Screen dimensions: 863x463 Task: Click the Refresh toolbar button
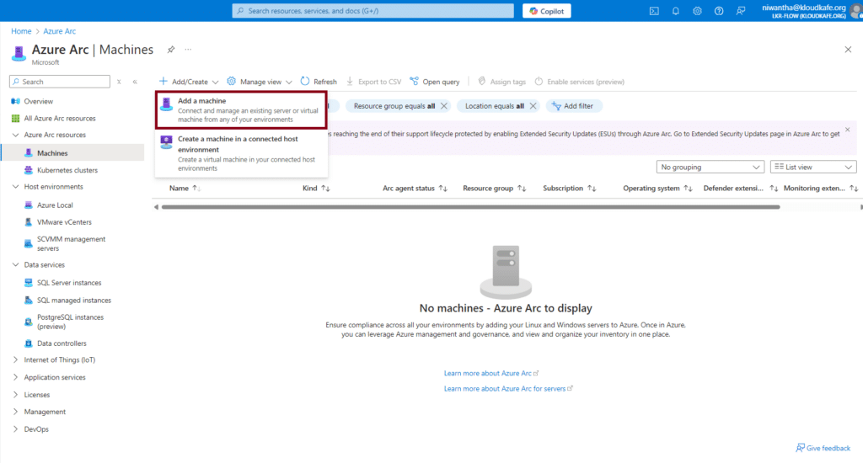319,82
